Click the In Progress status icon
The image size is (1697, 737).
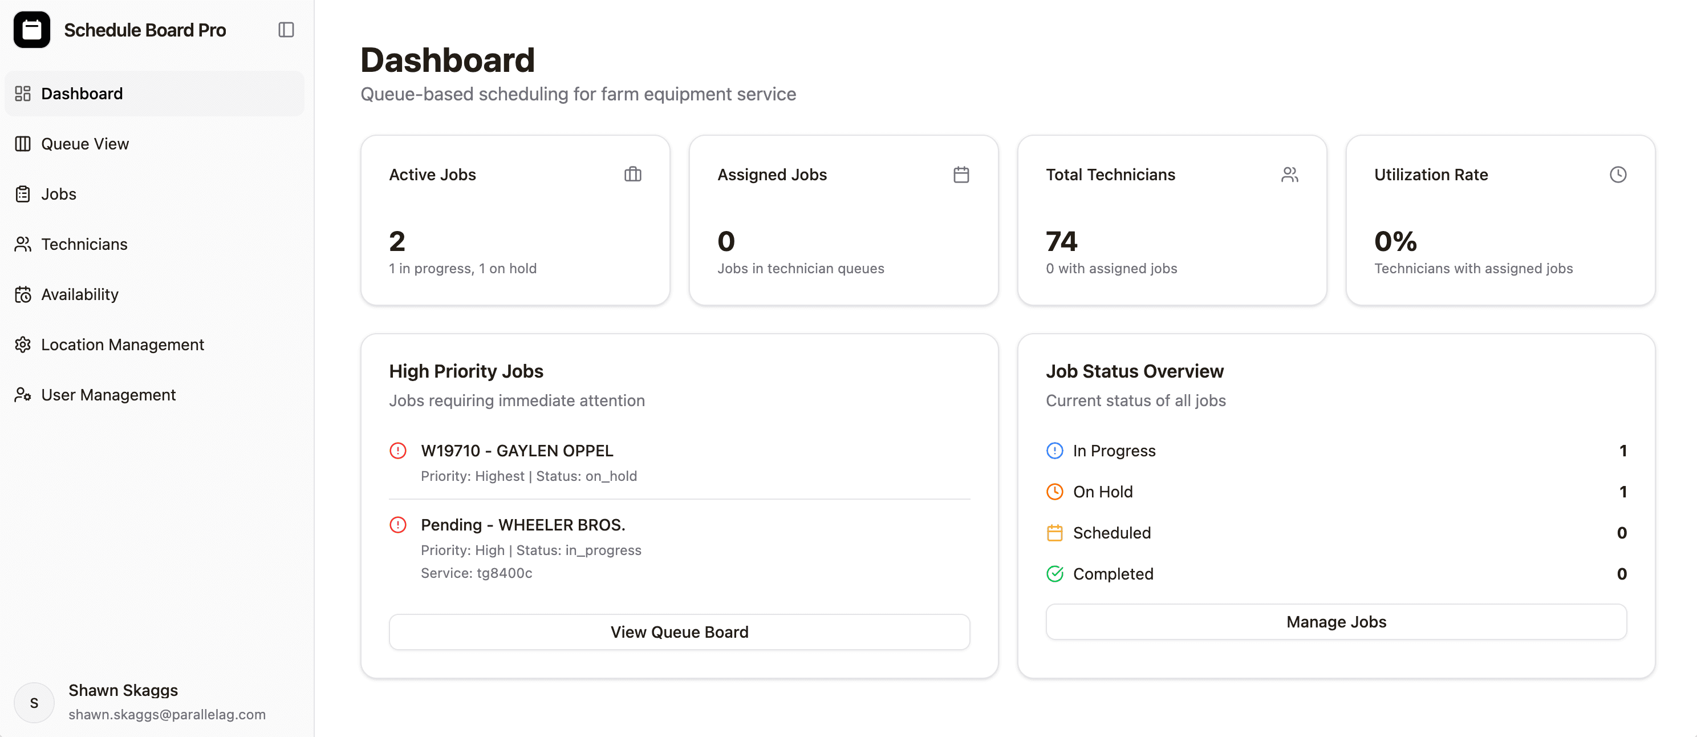click(1055, 450)
